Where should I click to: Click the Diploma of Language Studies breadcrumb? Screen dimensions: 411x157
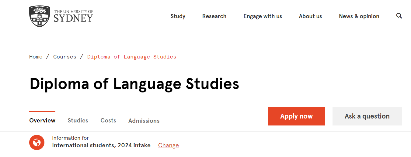point(132,57)
